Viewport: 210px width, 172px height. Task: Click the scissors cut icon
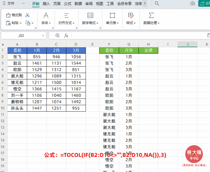tap(27, 15)
